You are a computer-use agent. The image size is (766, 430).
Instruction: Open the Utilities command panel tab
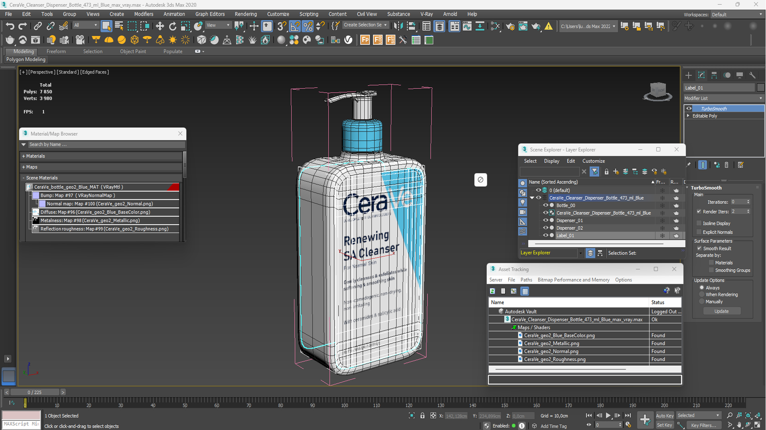752,75
